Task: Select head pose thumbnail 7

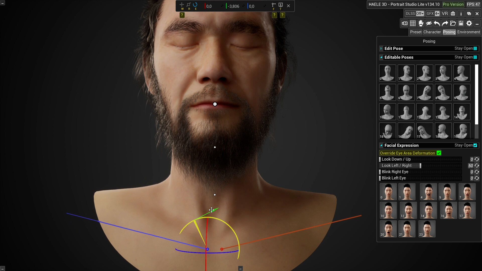Action: 425,92
